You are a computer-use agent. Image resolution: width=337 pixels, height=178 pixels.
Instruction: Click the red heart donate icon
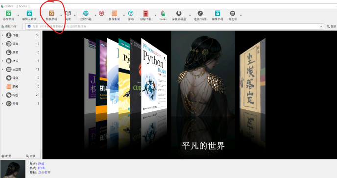[101, 13]
